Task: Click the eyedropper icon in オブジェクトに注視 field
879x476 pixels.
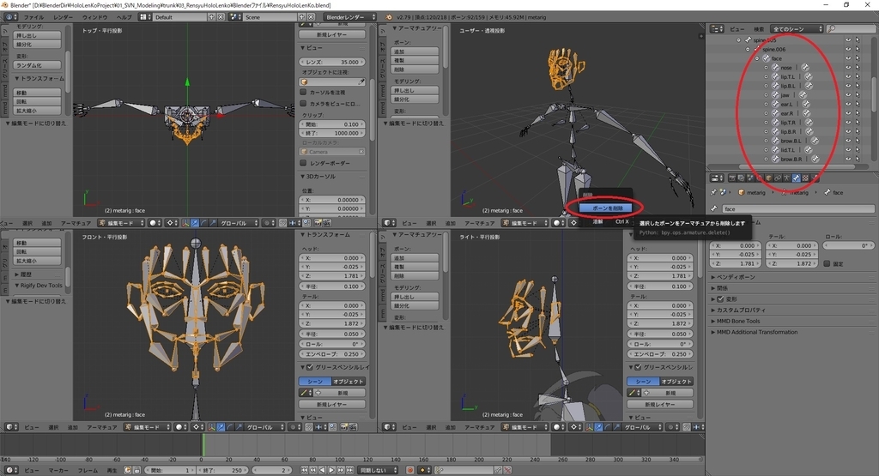Action: coord(361,82)
